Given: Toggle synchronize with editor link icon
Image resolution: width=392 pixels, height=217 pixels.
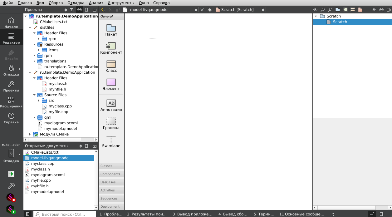Looking at the screenshot, I should pyautogui.click(x=80, y=10).
